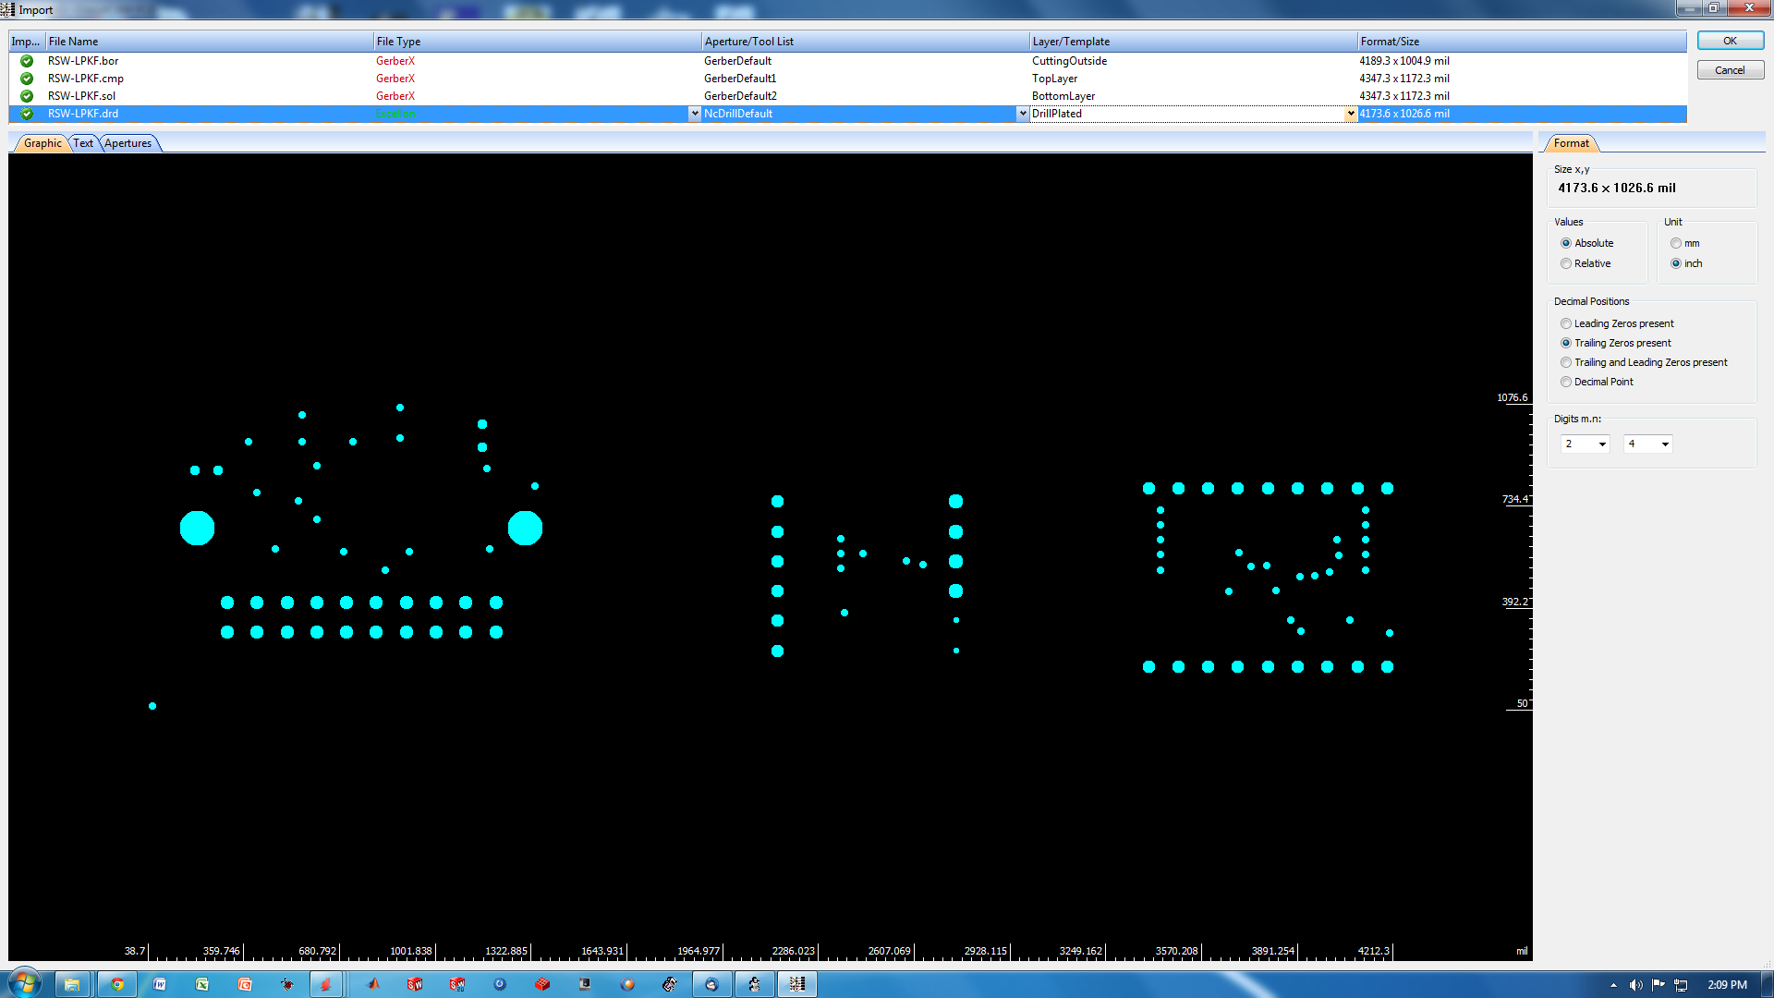Screen dimensions: 1774x998
Task: Open Microsoft Word from taskbar
Action: (160, 984)
